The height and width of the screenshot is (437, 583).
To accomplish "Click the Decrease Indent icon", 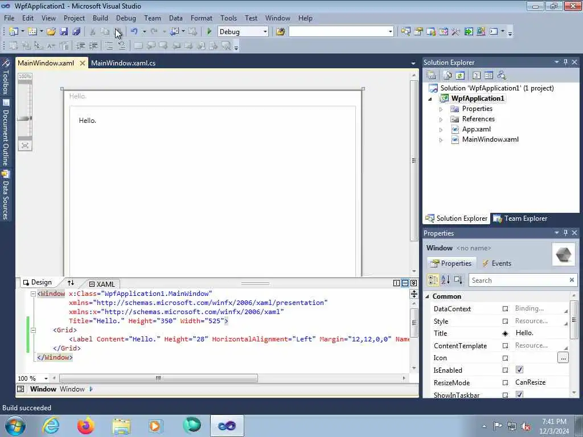I will [x=80, y=46].
